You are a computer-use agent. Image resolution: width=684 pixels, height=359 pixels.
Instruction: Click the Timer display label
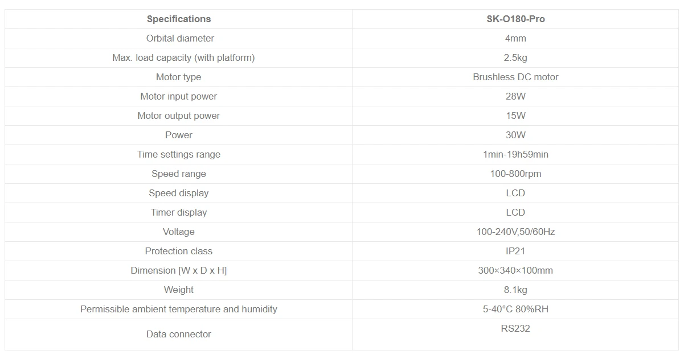click(178, 212)
